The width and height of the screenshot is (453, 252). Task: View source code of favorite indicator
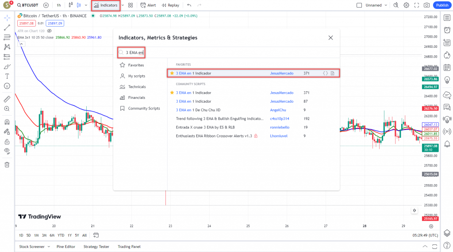(x=325, y=74)
